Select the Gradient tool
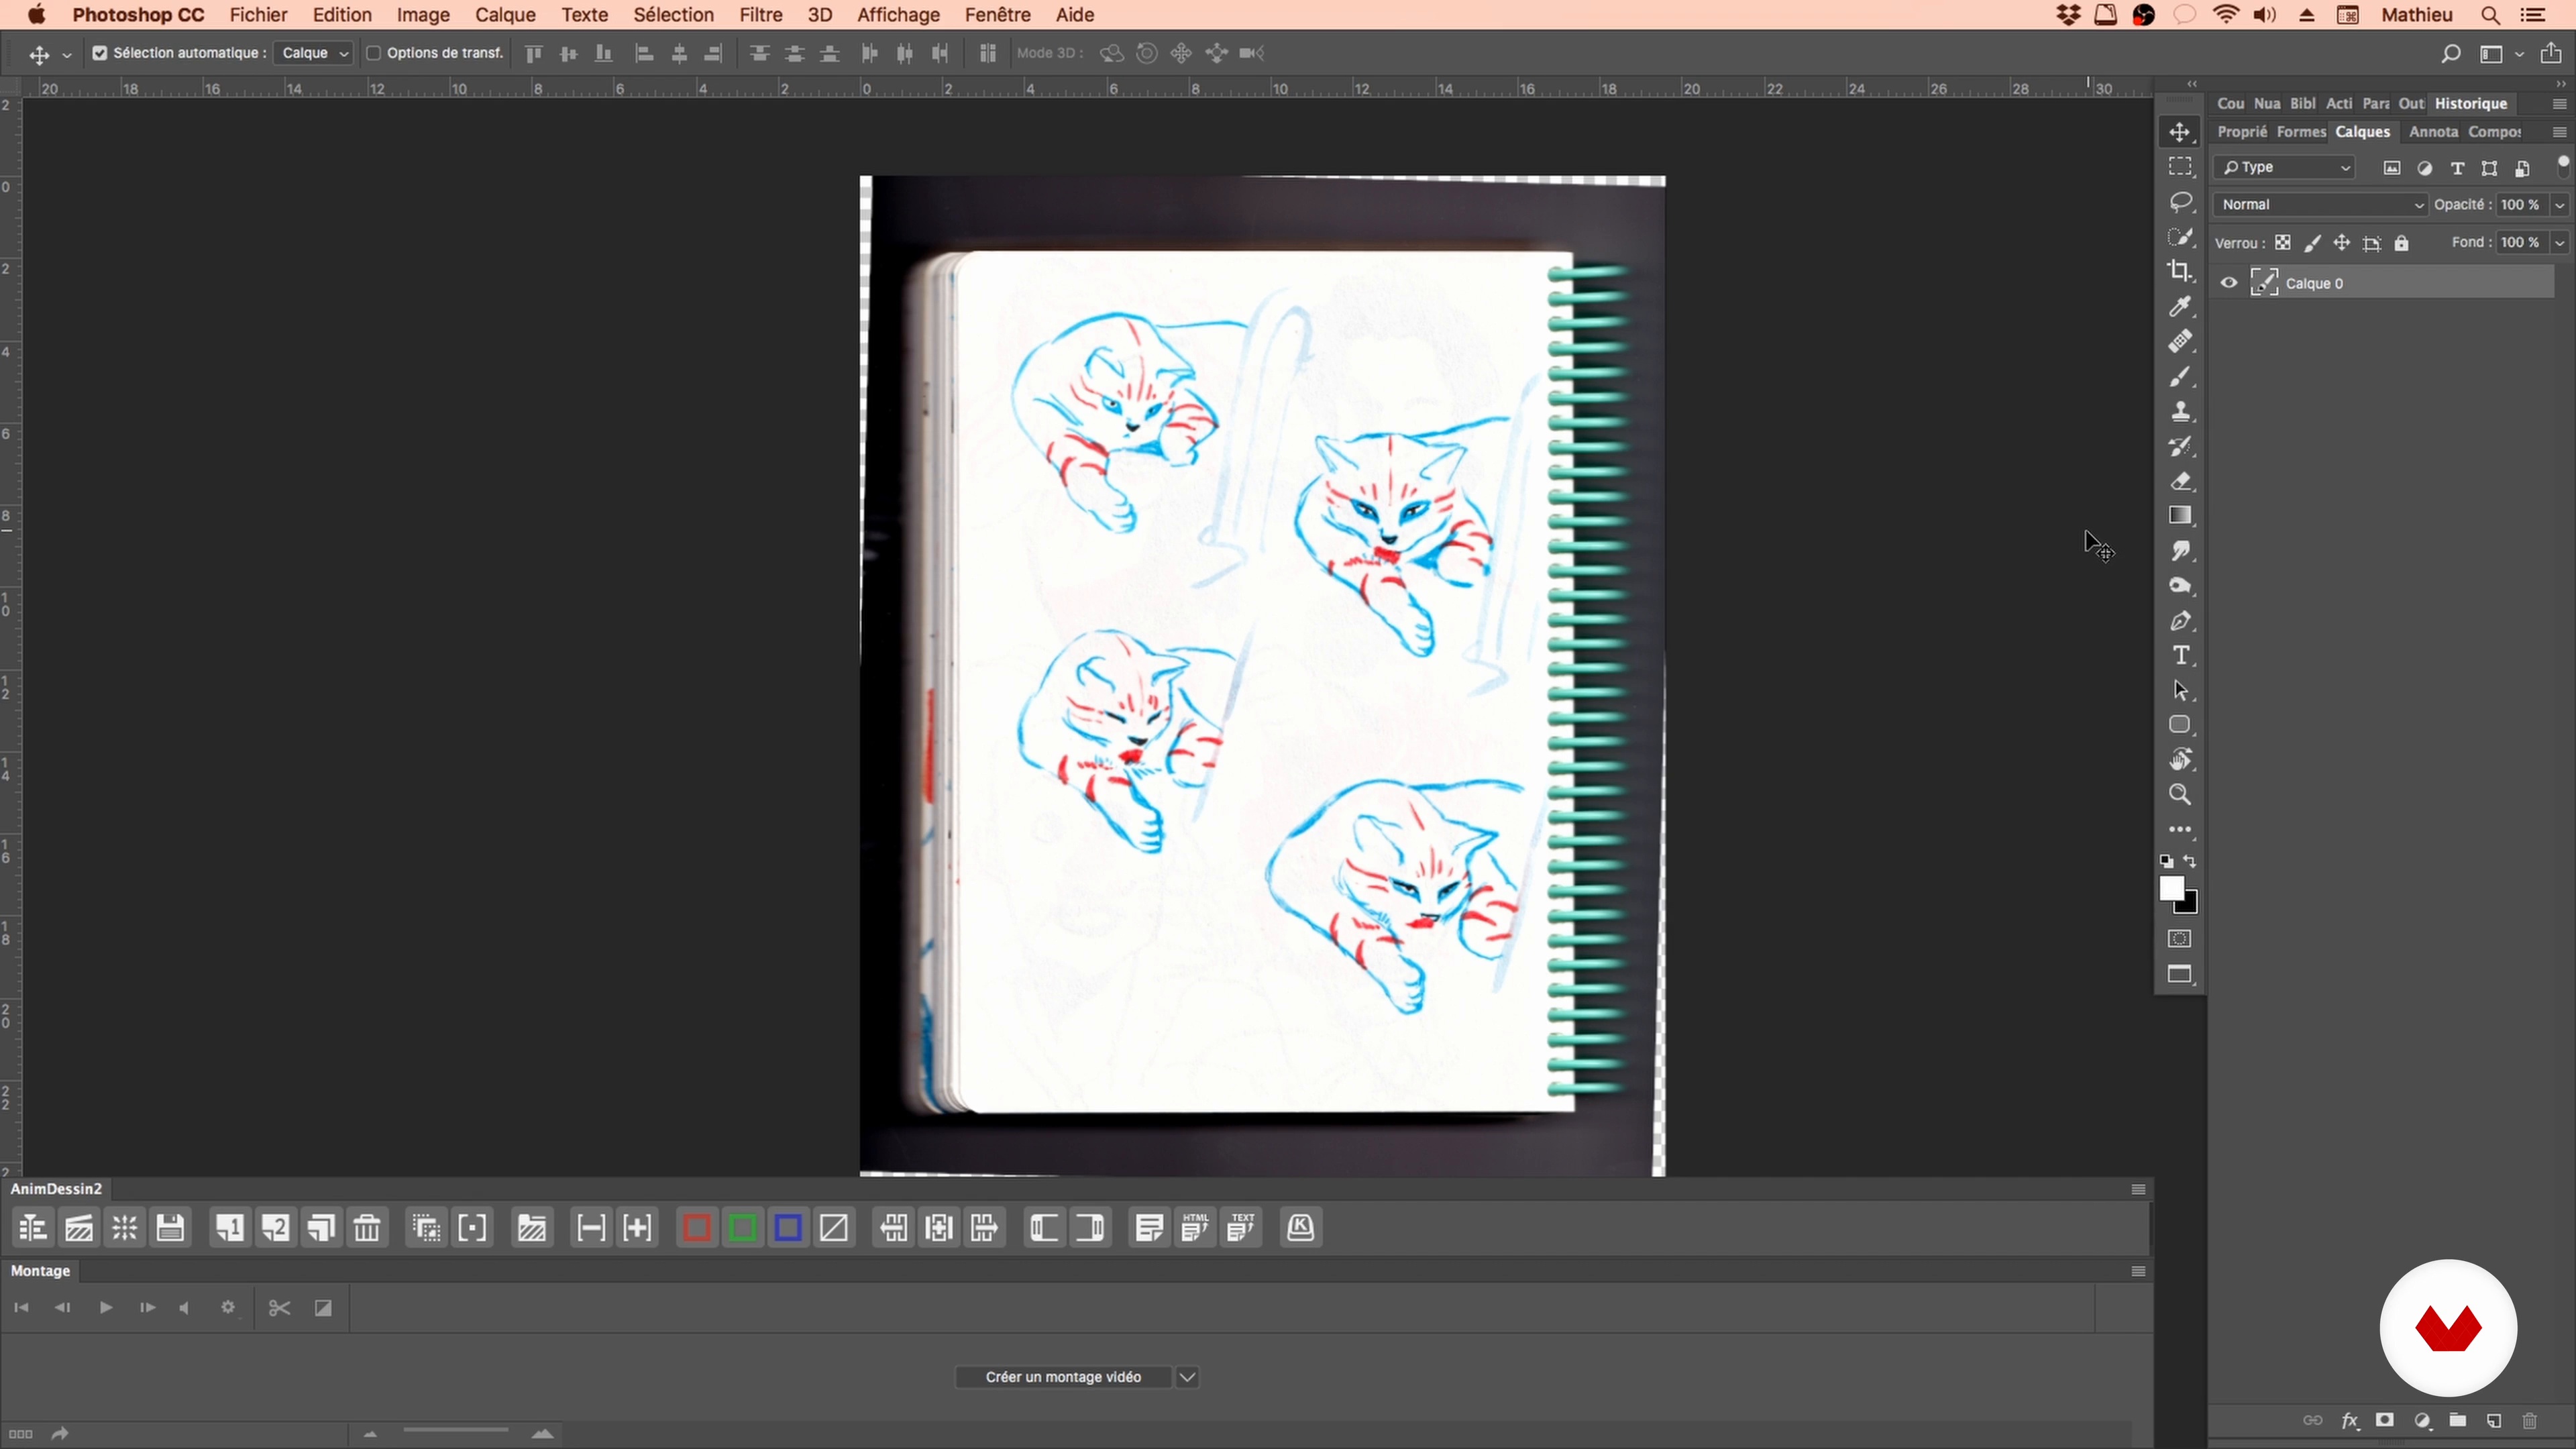 (2180, 515)
